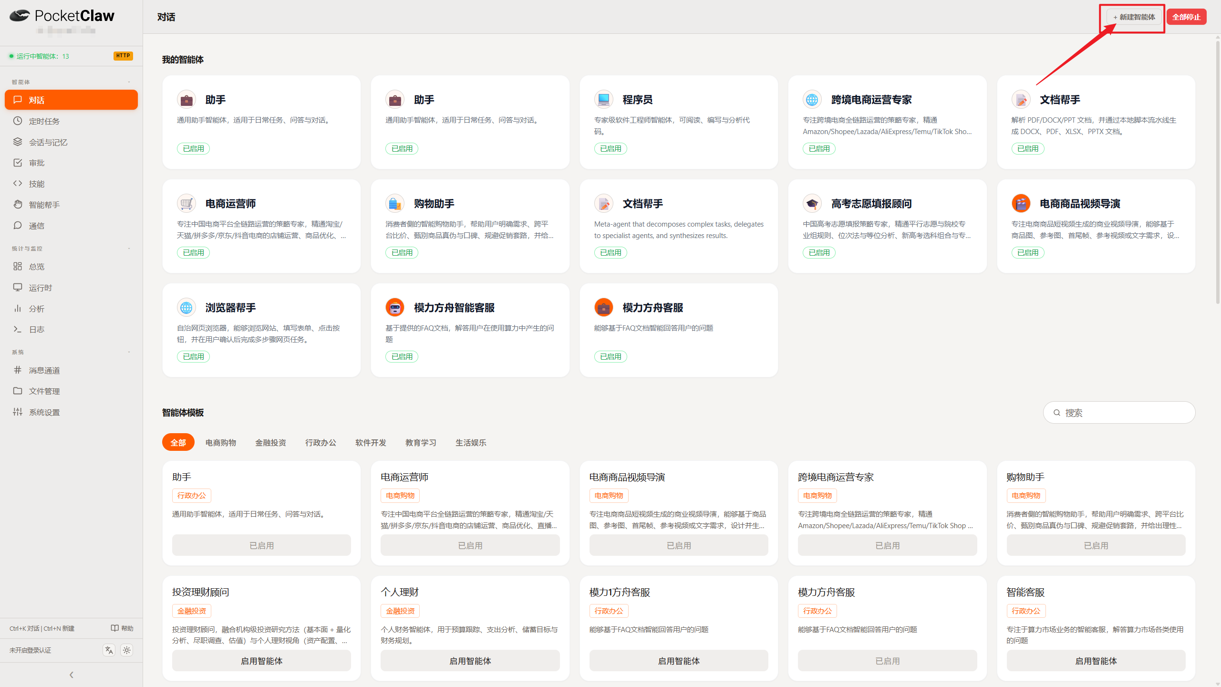Switch to the 金融投资 template tab
This screenshot has width=1221, height=687.
(270, 442)
